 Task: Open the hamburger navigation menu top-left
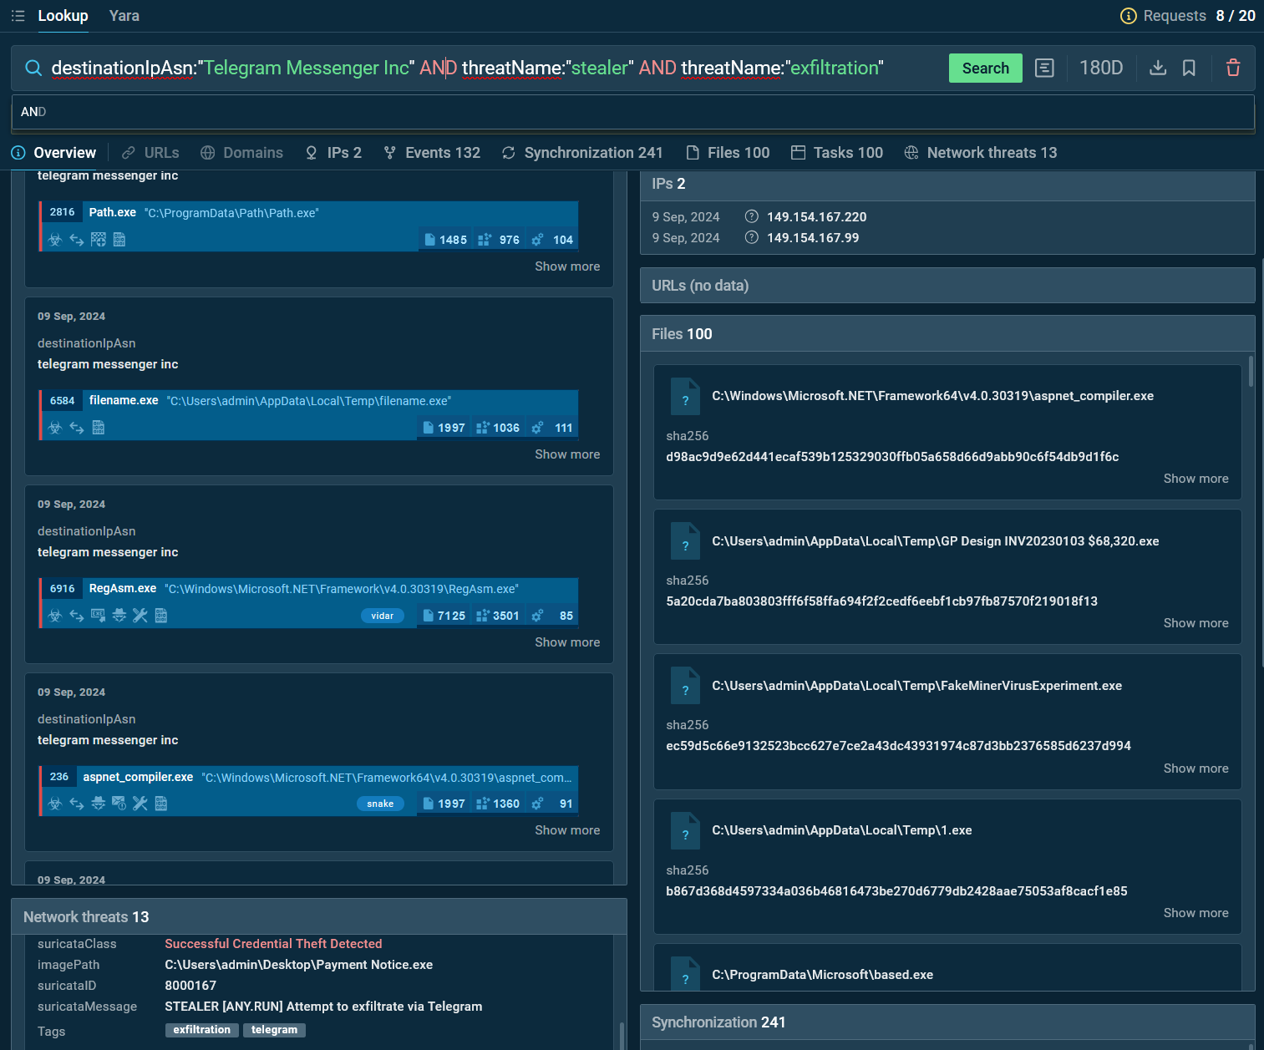coord(18,15)
